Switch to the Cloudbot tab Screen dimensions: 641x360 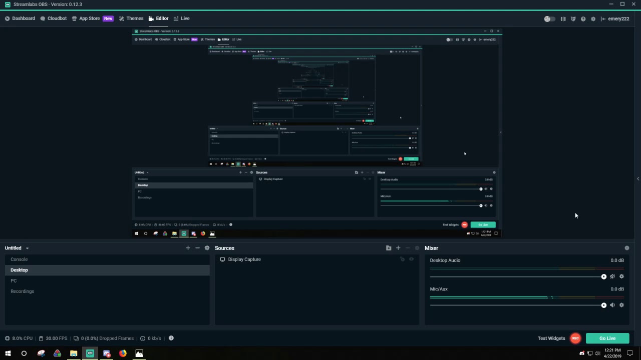[54, 18]
